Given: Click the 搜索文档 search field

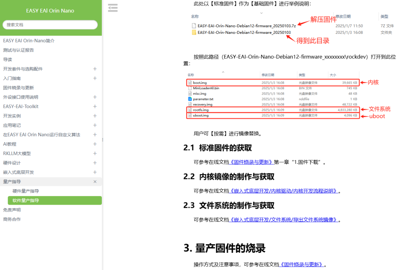Looking at the screenshot, I should point(50,25).
